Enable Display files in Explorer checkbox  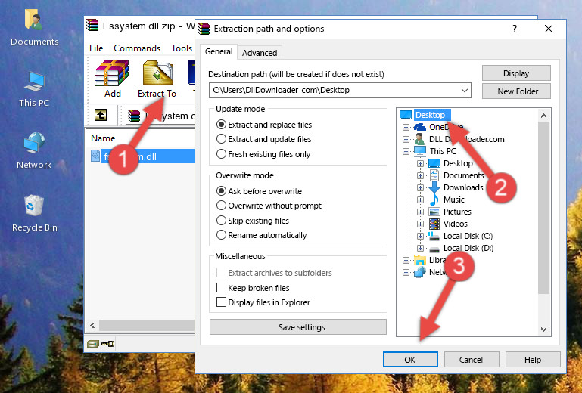coord(221,302)
